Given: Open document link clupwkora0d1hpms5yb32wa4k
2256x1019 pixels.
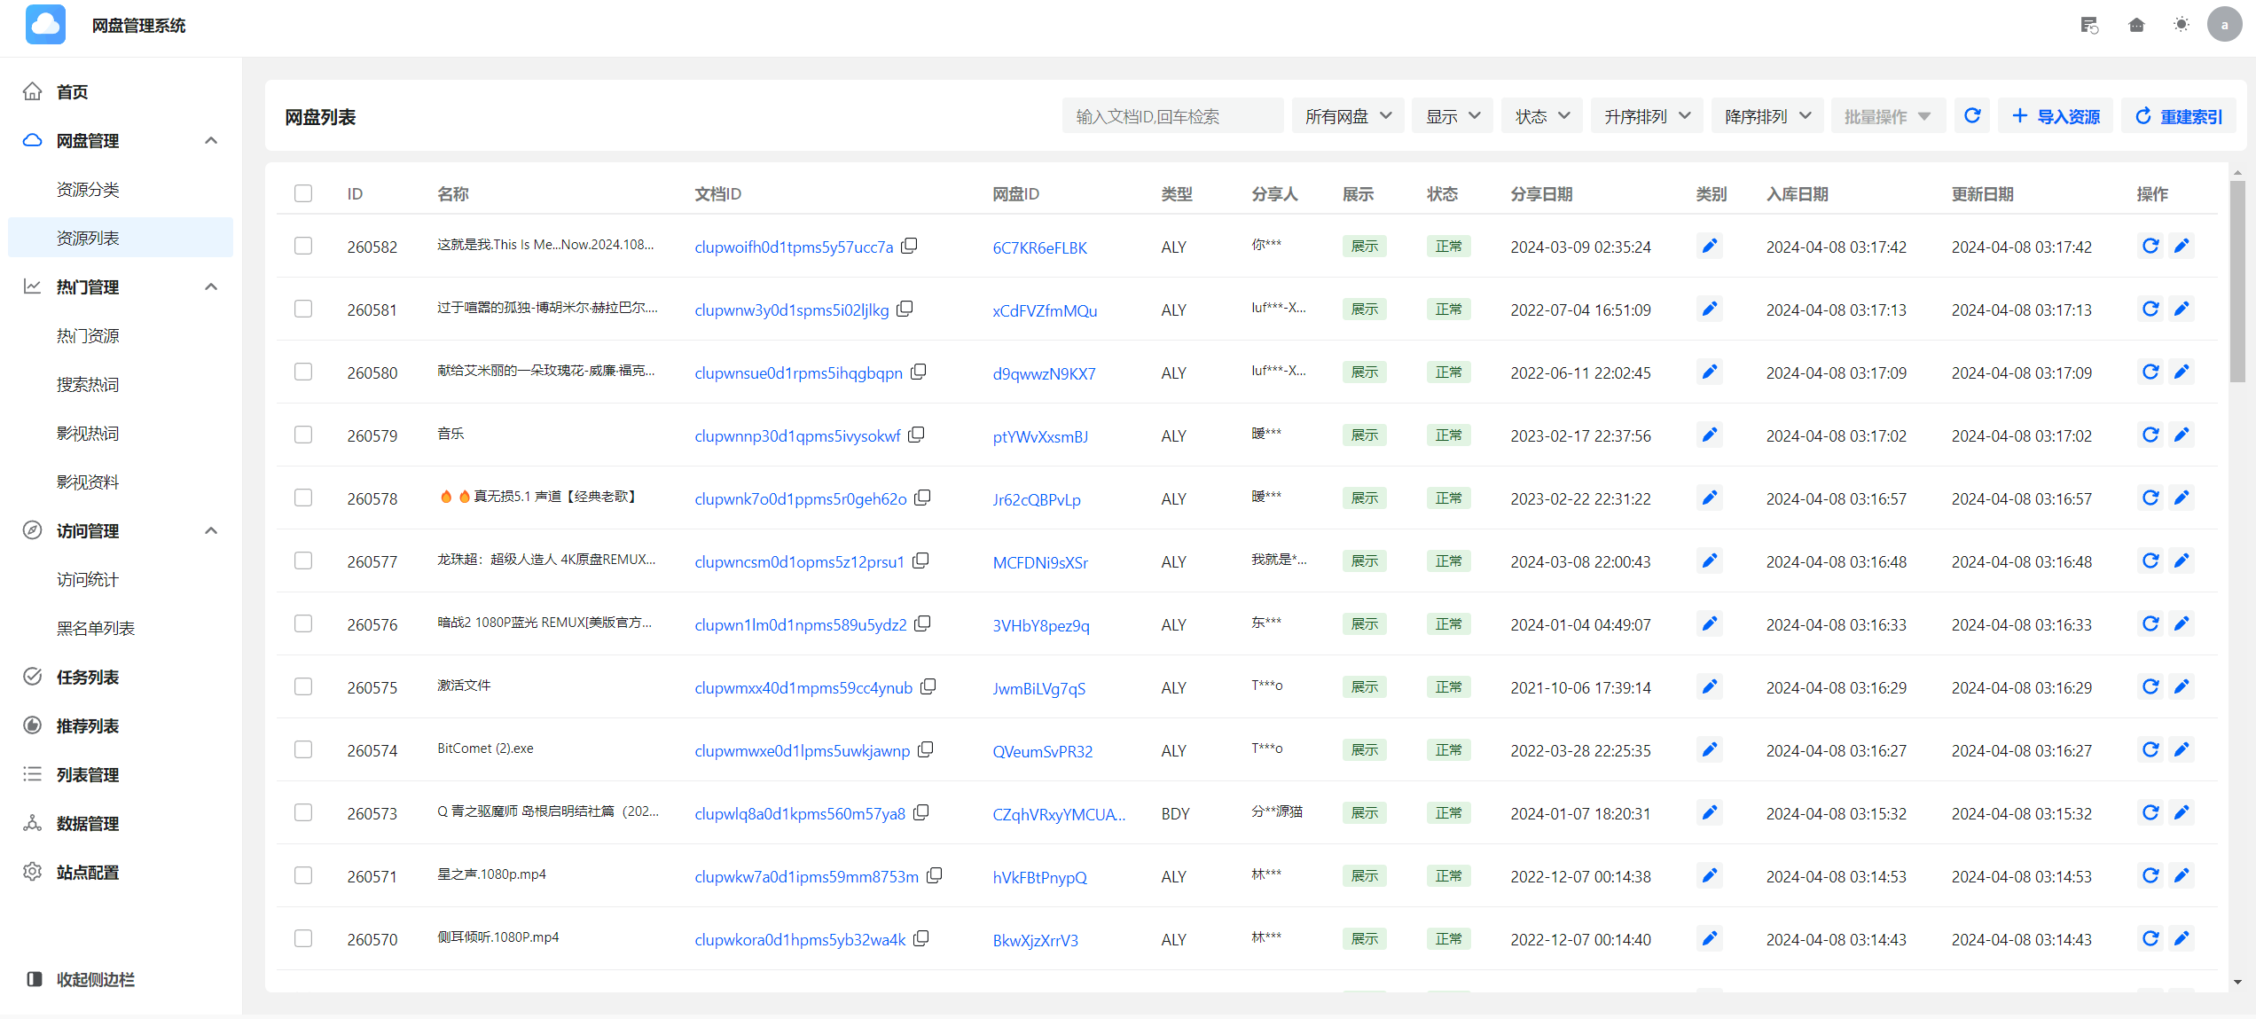Looking at the screenshot, I should pyautogui.click(x=800, y=940).
